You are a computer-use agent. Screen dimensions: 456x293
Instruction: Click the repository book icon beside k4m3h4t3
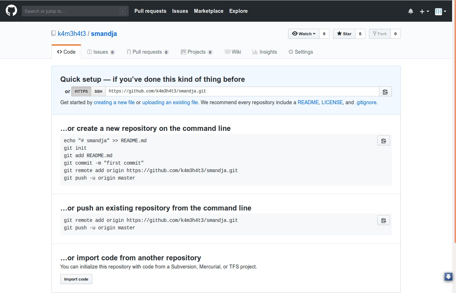[53, 33]
